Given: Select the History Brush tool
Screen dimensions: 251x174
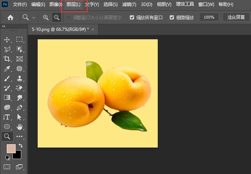Looking at the screenshot, I should point(7,88).
